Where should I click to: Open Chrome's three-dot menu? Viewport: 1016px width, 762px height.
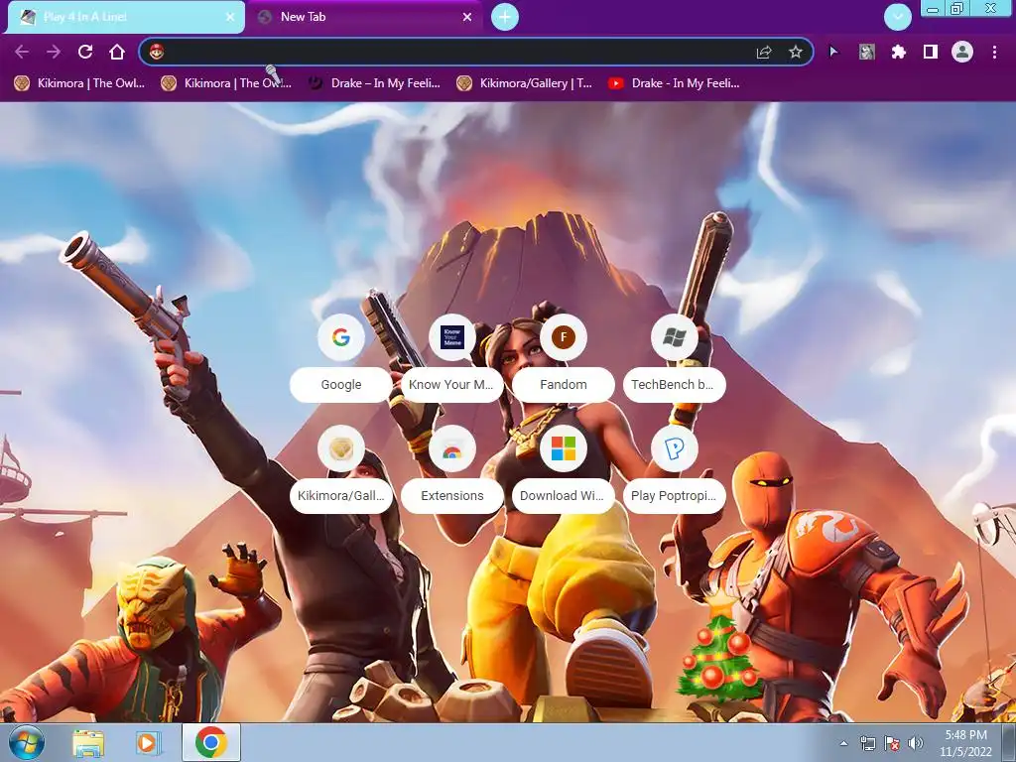pyautogui.click(x=994, y=52)
